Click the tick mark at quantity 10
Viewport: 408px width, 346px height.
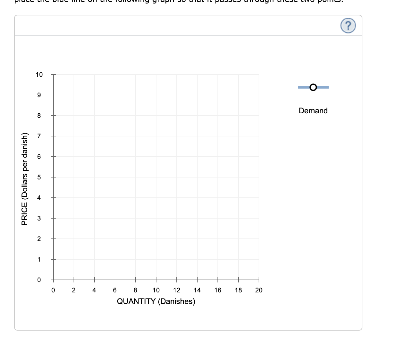[x=156, y=280]
